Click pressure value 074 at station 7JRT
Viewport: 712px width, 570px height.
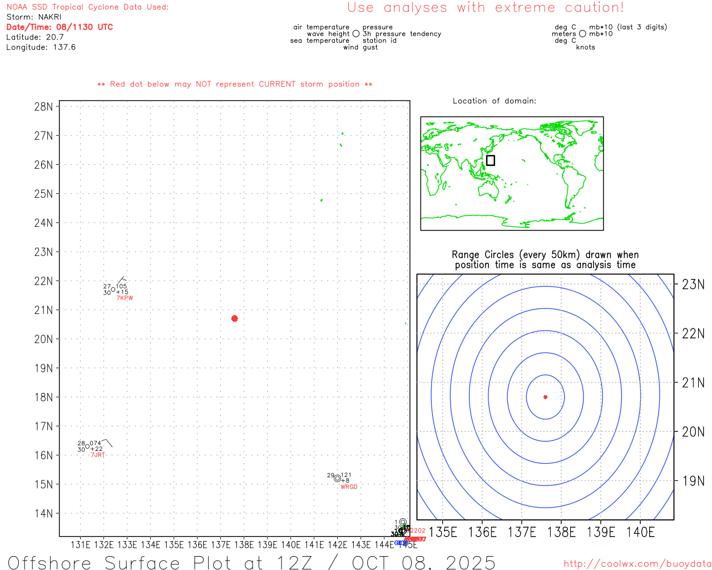click(x=96, y=444)
